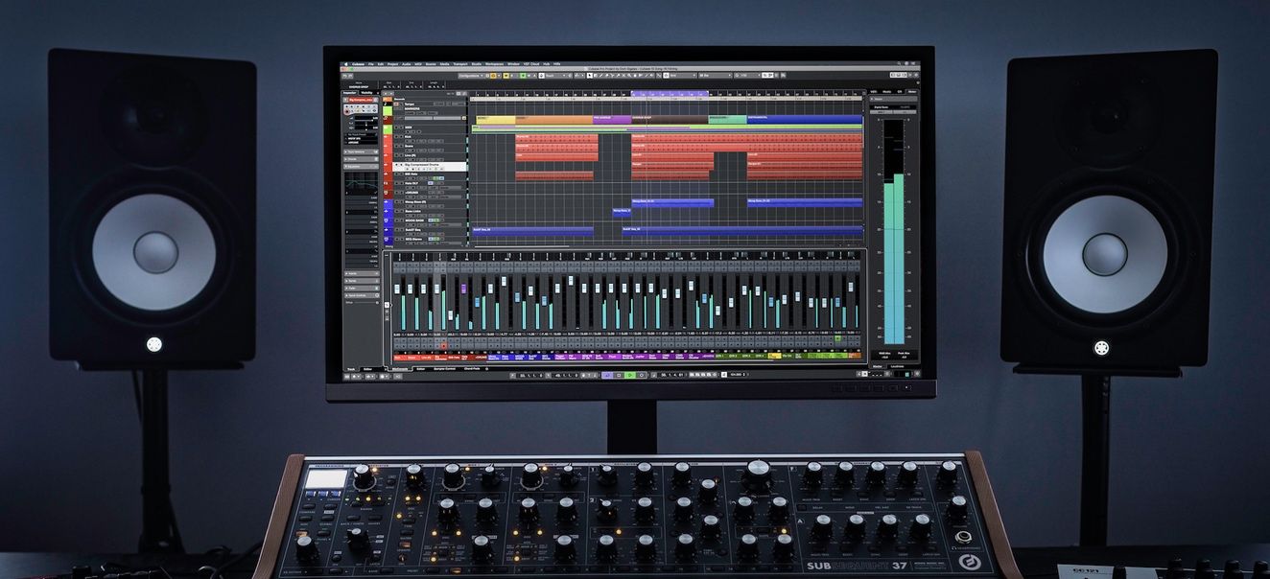Open the Media tab in the right zone
This screenshot has width=1270, height=579.
[x=887, y=92]
